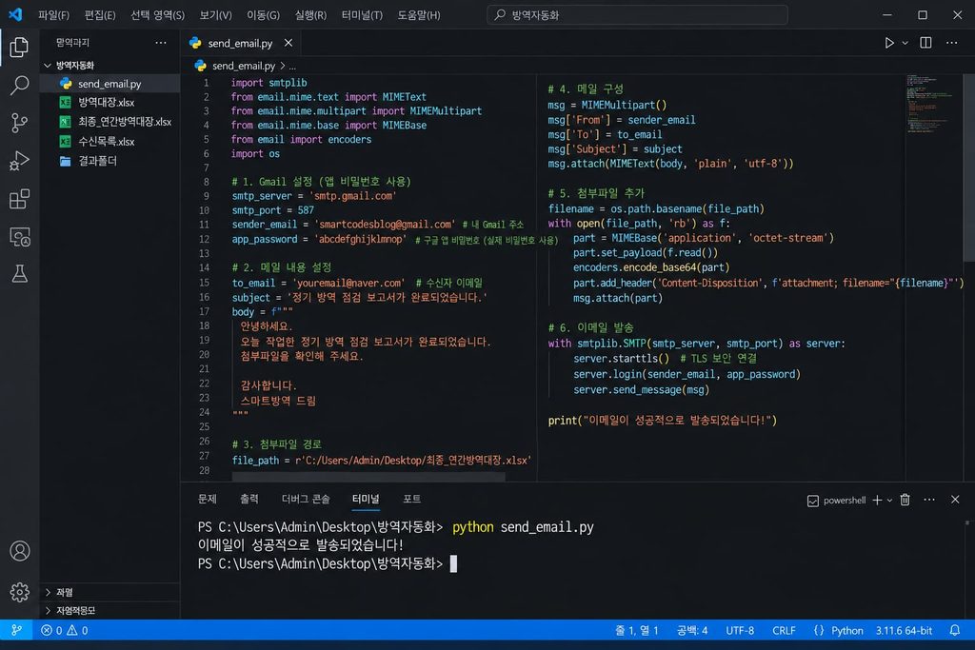Screen dimensions: 975x650
Task: Open the Accounts menu icon
Action: coord(19,551)
